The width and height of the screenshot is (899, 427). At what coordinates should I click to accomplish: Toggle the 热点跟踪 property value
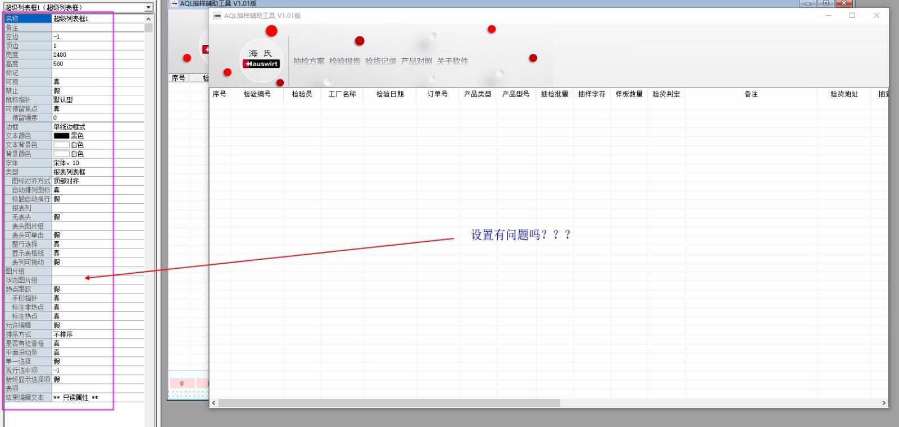coord(98,289)
